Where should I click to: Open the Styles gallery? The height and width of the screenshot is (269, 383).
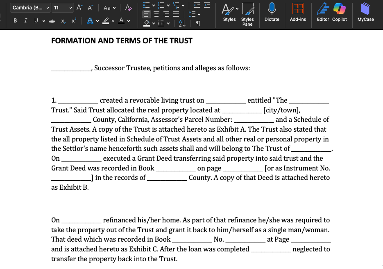pyautogui.click(x=229, y=11)
